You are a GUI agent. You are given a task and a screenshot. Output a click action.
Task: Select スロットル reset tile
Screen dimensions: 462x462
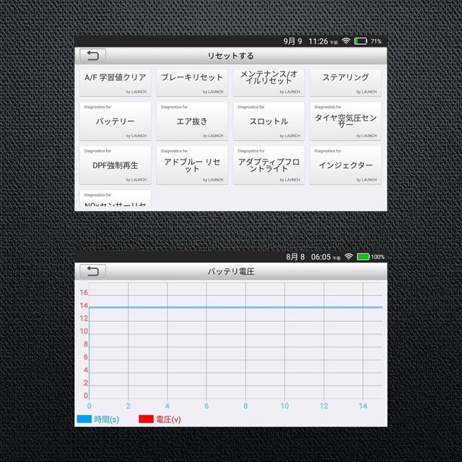click(x=269, y=121)
